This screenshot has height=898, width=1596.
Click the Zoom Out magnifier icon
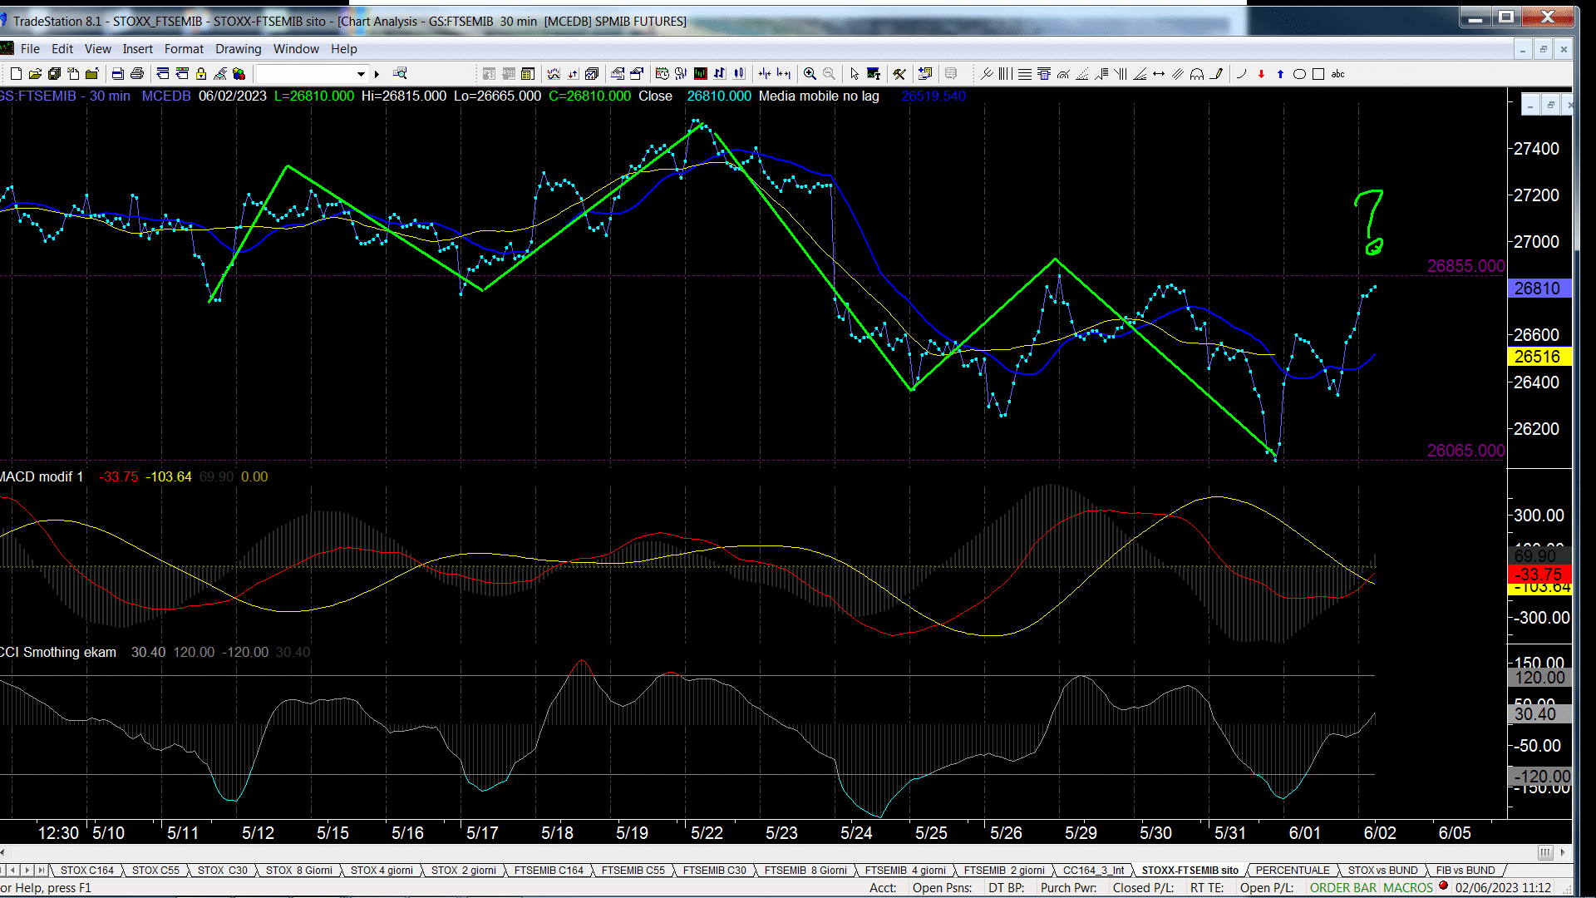pos(829,74)
